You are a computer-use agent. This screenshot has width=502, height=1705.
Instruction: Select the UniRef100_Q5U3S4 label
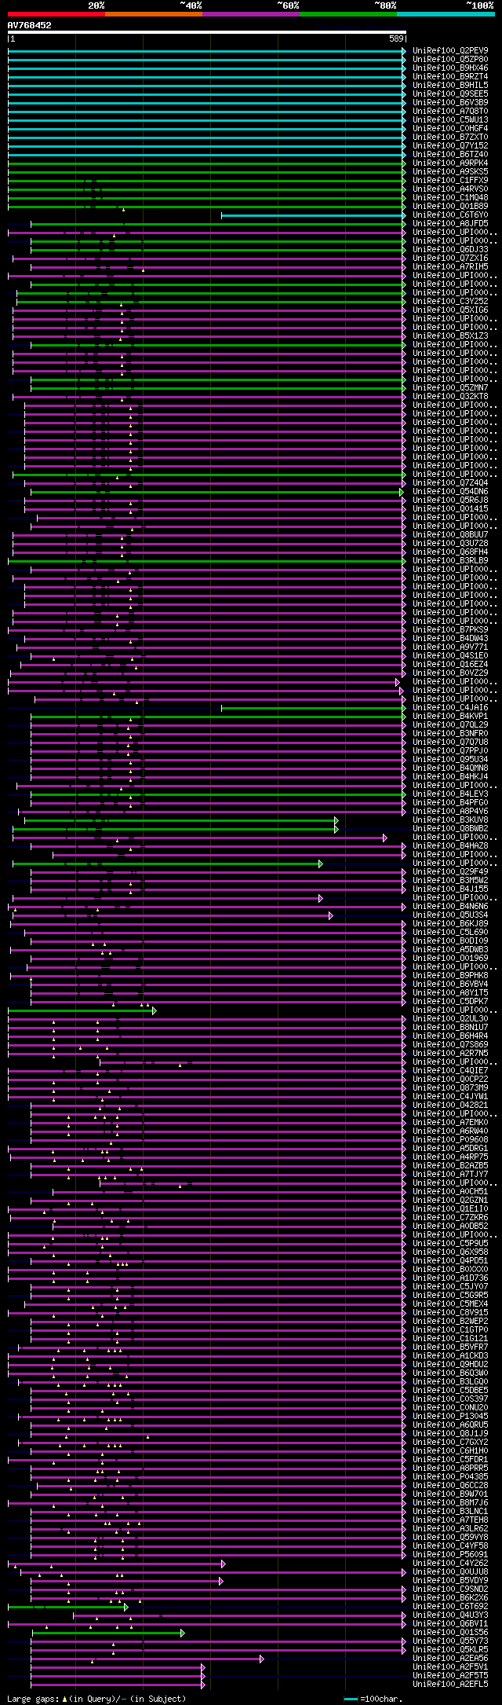(x=450, y=915)
